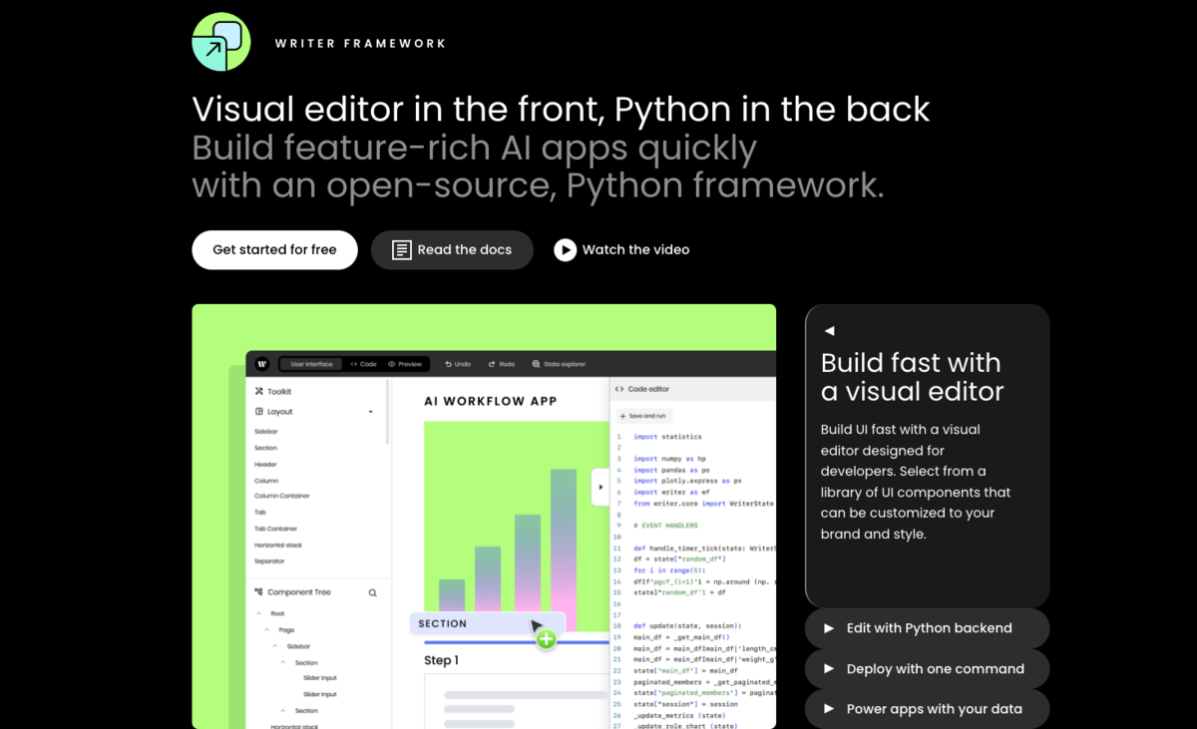Click the Layout category icon
The width and height of the screenshot is (1197, 729).
(259, 412)
